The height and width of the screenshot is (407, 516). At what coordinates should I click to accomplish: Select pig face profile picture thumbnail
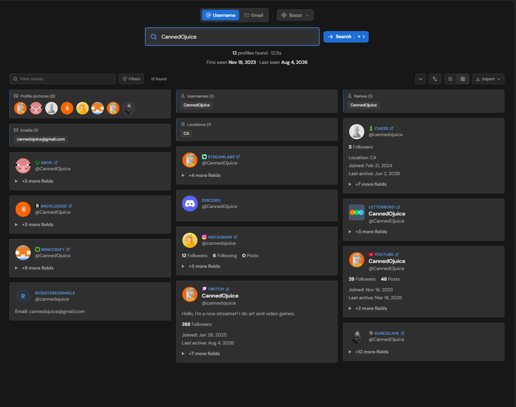pos(36,108)
